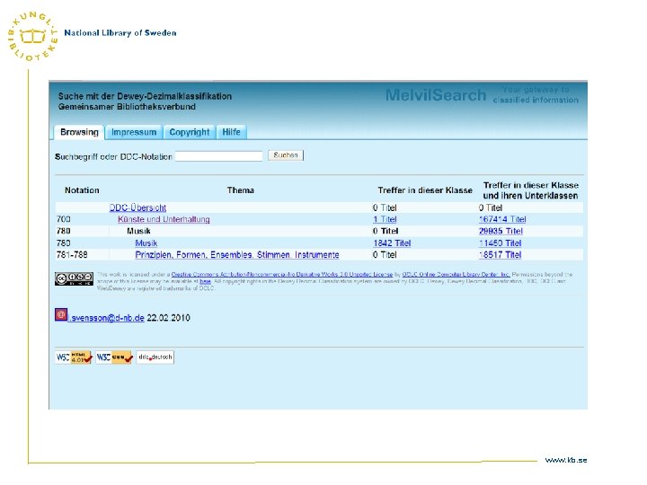Open Prinzipien, Formen, Ensembles link
Screen dimensions: 647x485
[x=237, y=255]
